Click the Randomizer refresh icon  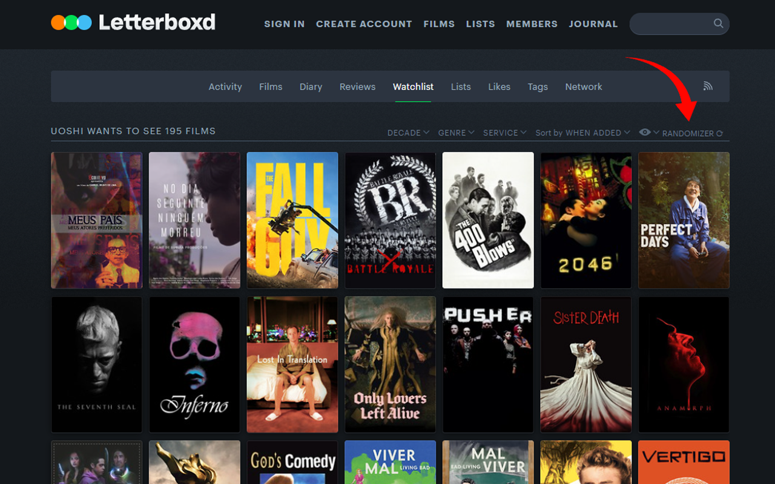point(719,134)
